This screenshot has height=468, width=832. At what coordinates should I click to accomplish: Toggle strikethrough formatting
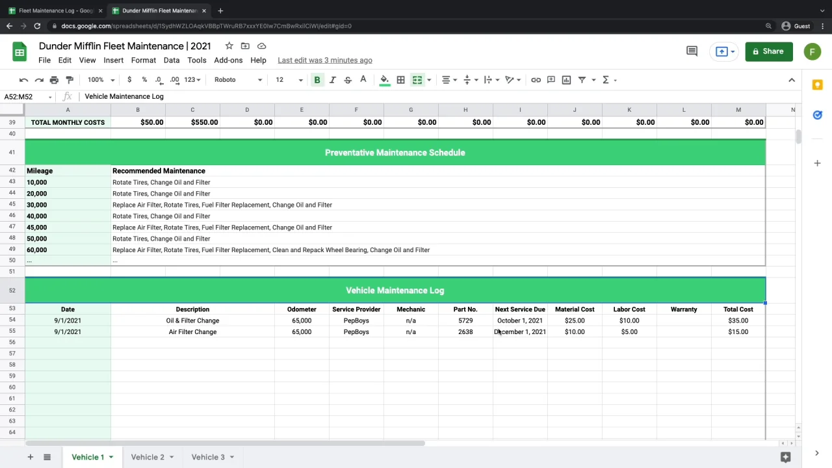(348, 80)
